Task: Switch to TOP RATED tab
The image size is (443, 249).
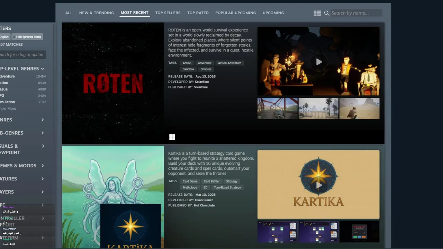Action: [198, 13]
